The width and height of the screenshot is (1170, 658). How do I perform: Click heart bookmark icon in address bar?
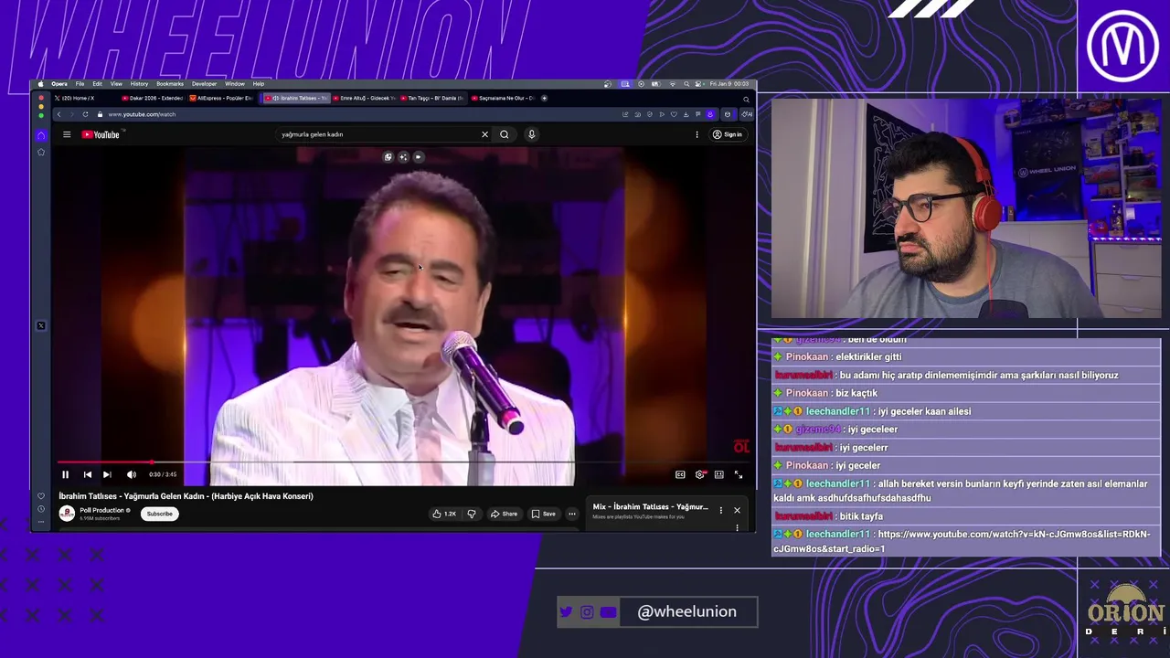coord(674,114)
